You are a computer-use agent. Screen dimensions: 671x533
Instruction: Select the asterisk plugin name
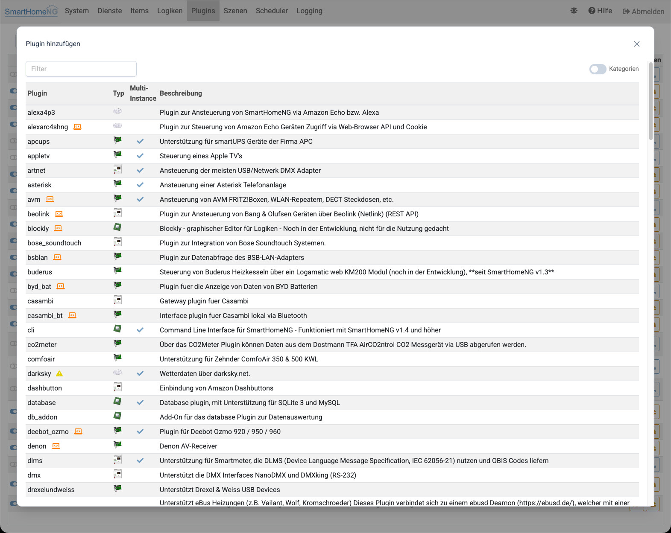pyautogui.click(x=39, y=185)
